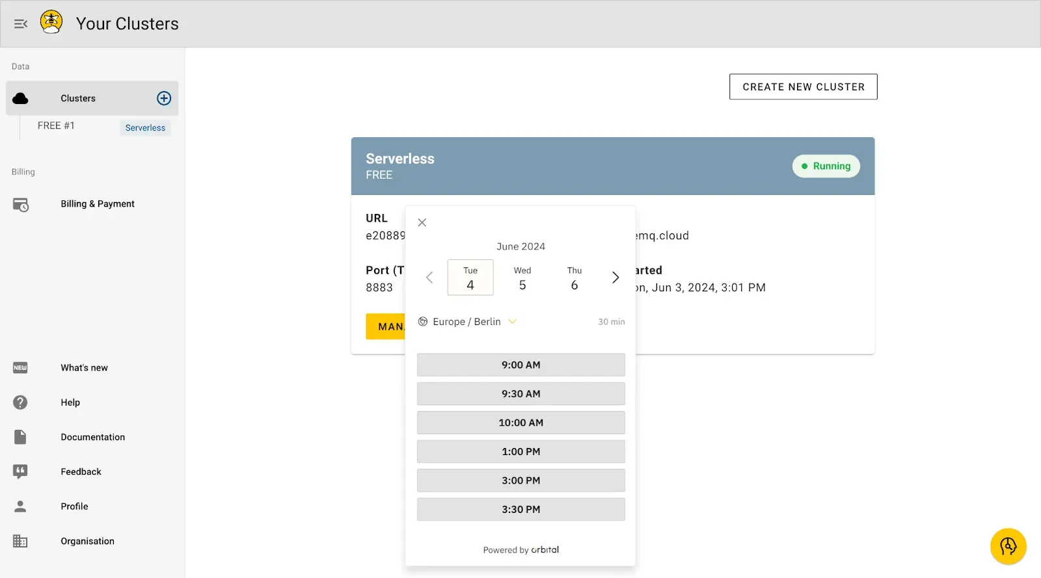Choose the 9:30 AM time slot
Image resolution: width=1041 pixels, height=578 pixels.
521,394
